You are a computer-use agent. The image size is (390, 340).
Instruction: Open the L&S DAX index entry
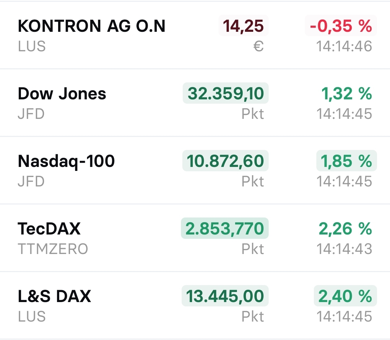(54, 296)
